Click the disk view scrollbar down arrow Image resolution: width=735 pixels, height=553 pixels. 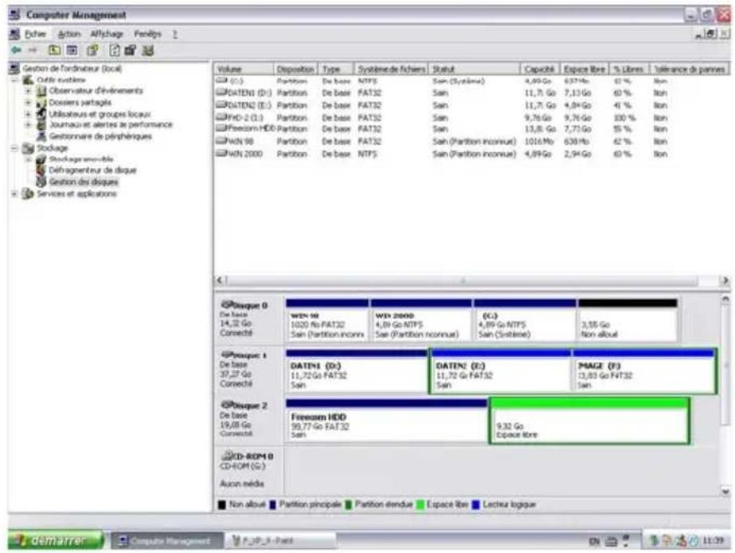[725, 492]
